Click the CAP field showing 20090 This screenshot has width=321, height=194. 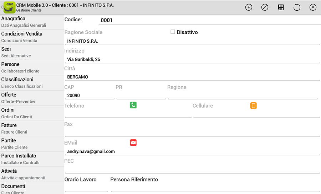tap(90, 95)
